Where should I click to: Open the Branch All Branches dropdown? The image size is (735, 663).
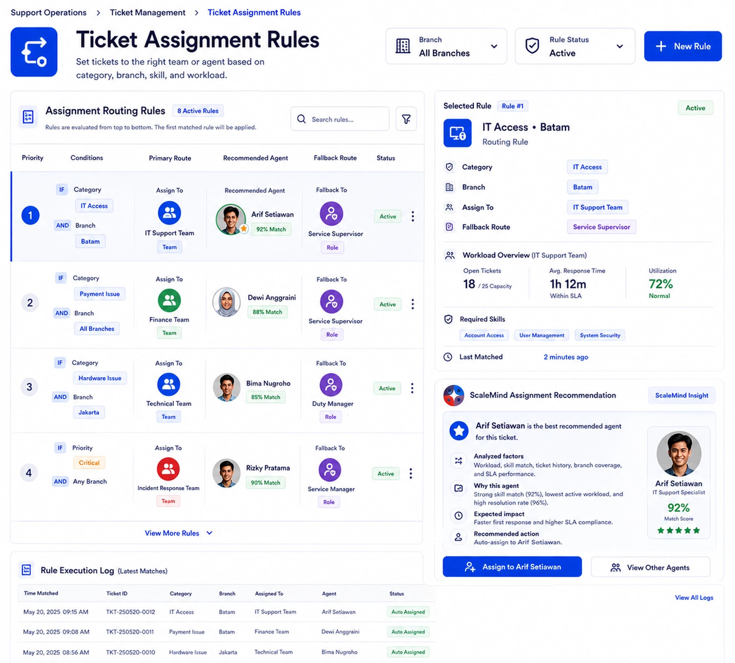point(446,46)
